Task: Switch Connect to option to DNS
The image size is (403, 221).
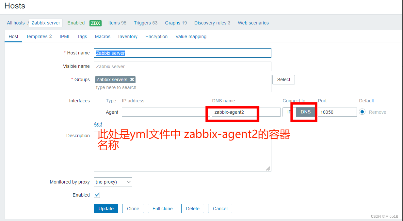Action: pos(306,112)
